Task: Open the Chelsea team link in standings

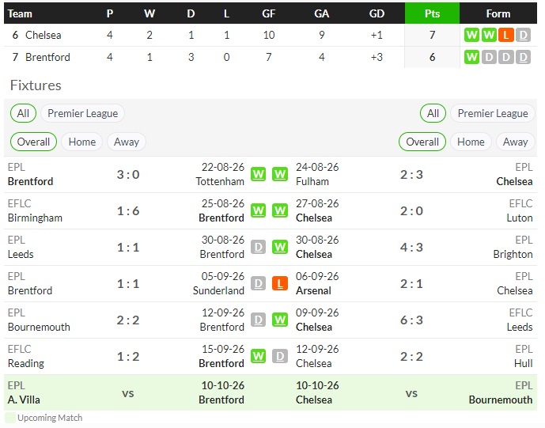Action: (x=43, y=35)
